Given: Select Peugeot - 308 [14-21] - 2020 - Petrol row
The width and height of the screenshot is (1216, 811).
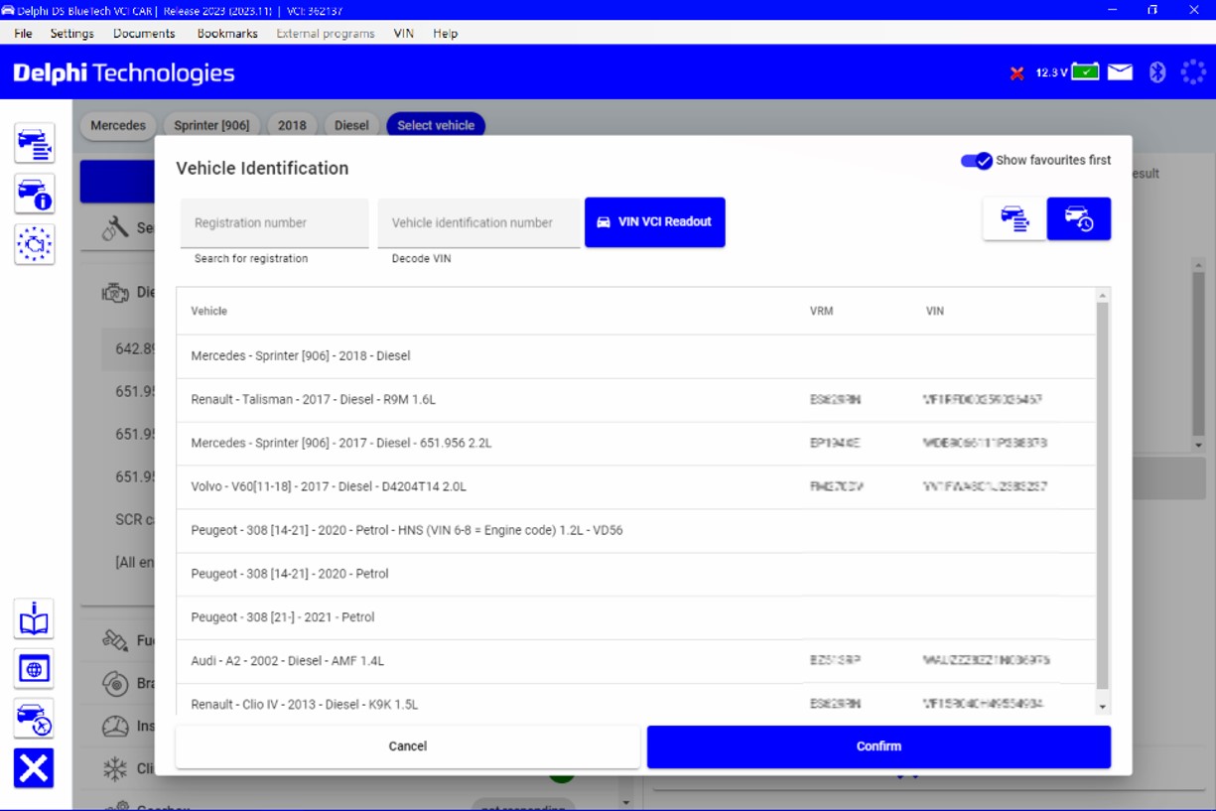Looking at the screenshot, I should [x=636, y=574].
